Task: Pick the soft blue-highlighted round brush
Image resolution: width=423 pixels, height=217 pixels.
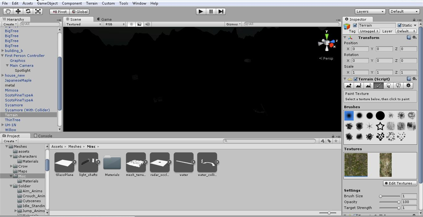Action: (349, 116)
